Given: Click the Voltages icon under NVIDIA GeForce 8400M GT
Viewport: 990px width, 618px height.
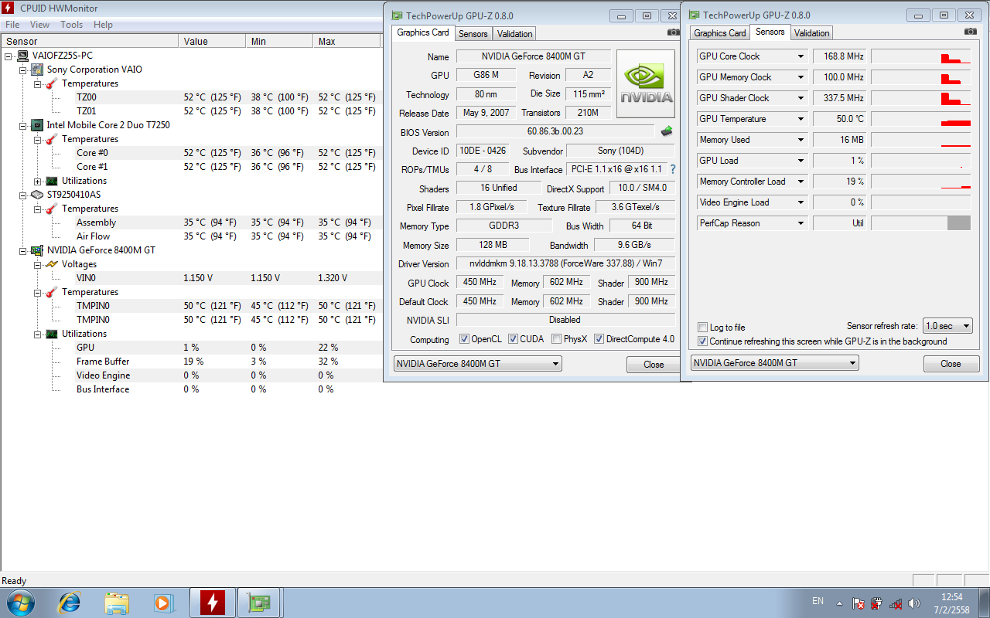Looking at the screenshot, I should pos(52,264).
